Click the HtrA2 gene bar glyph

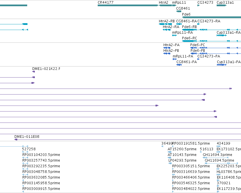click(165, 5)
